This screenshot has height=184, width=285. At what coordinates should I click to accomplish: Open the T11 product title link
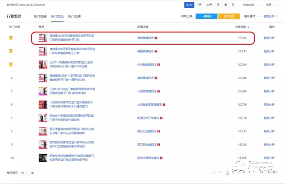[72, 78]
